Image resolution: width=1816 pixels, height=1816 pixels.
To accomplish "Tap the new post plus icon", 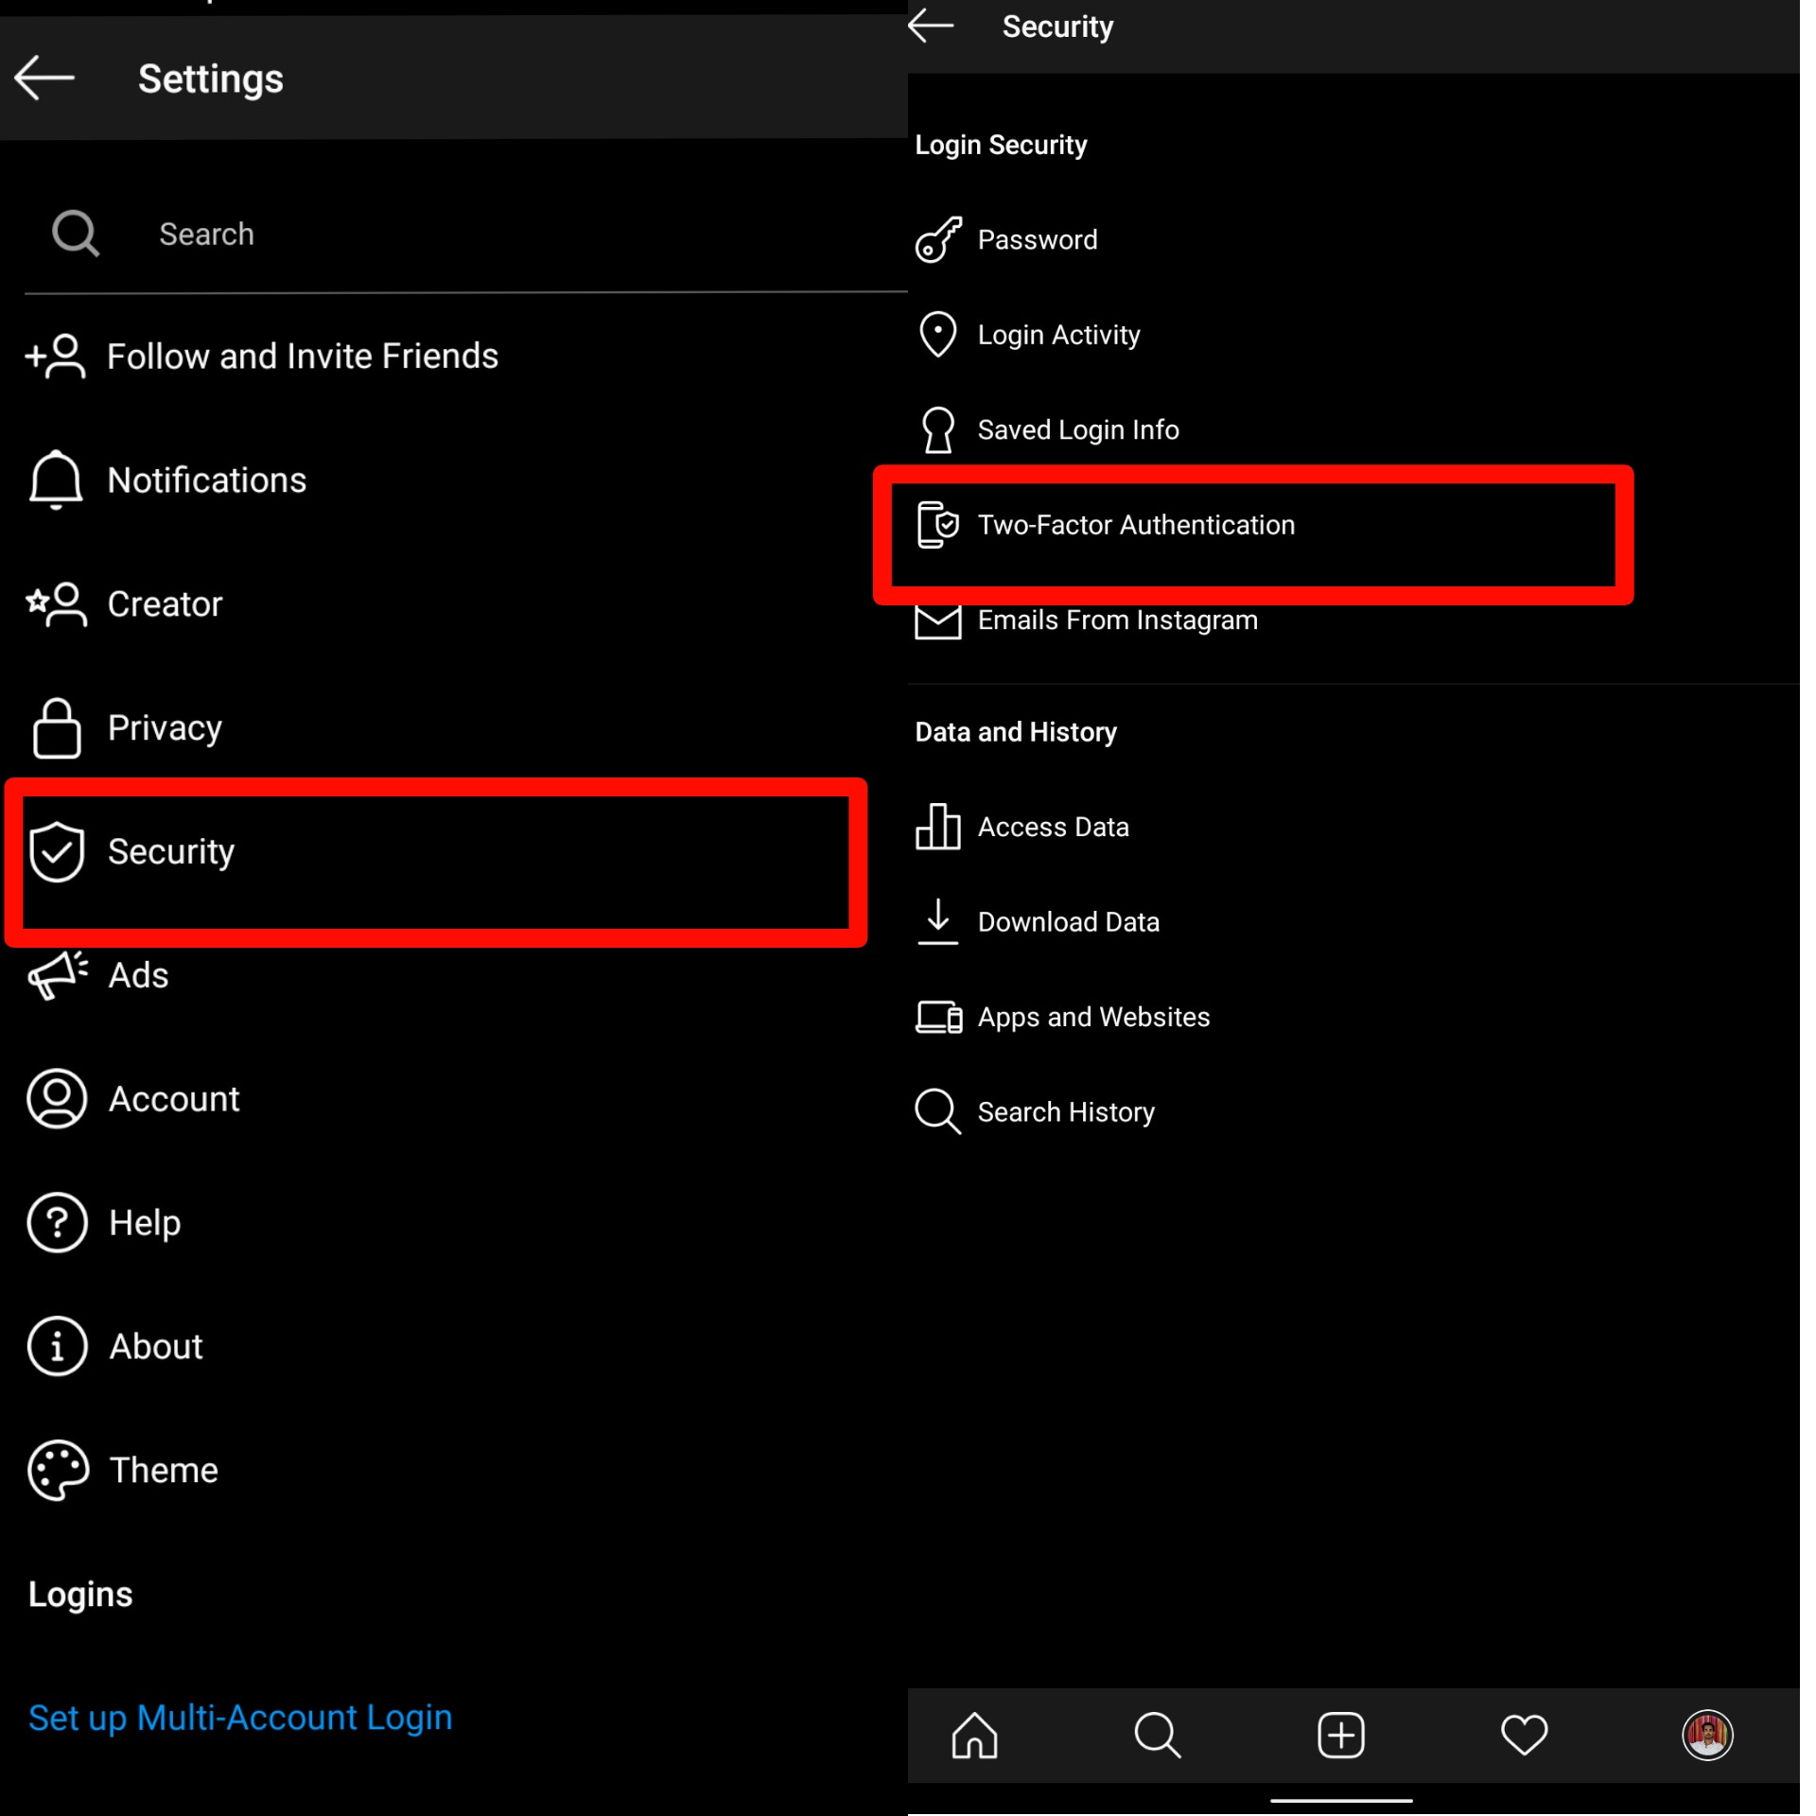I will point(1340,1735).
